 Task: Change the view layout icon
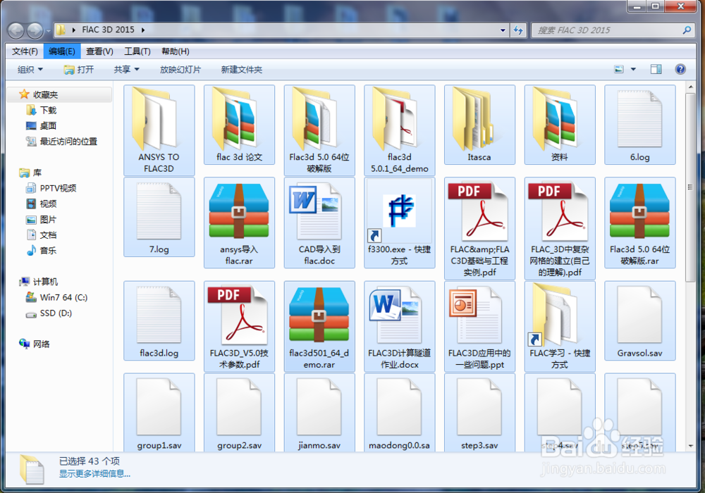(619, 69)
